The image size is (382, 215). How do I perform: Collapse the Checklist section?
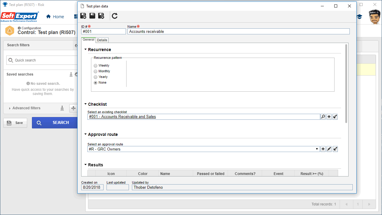(x=86, y=104)
